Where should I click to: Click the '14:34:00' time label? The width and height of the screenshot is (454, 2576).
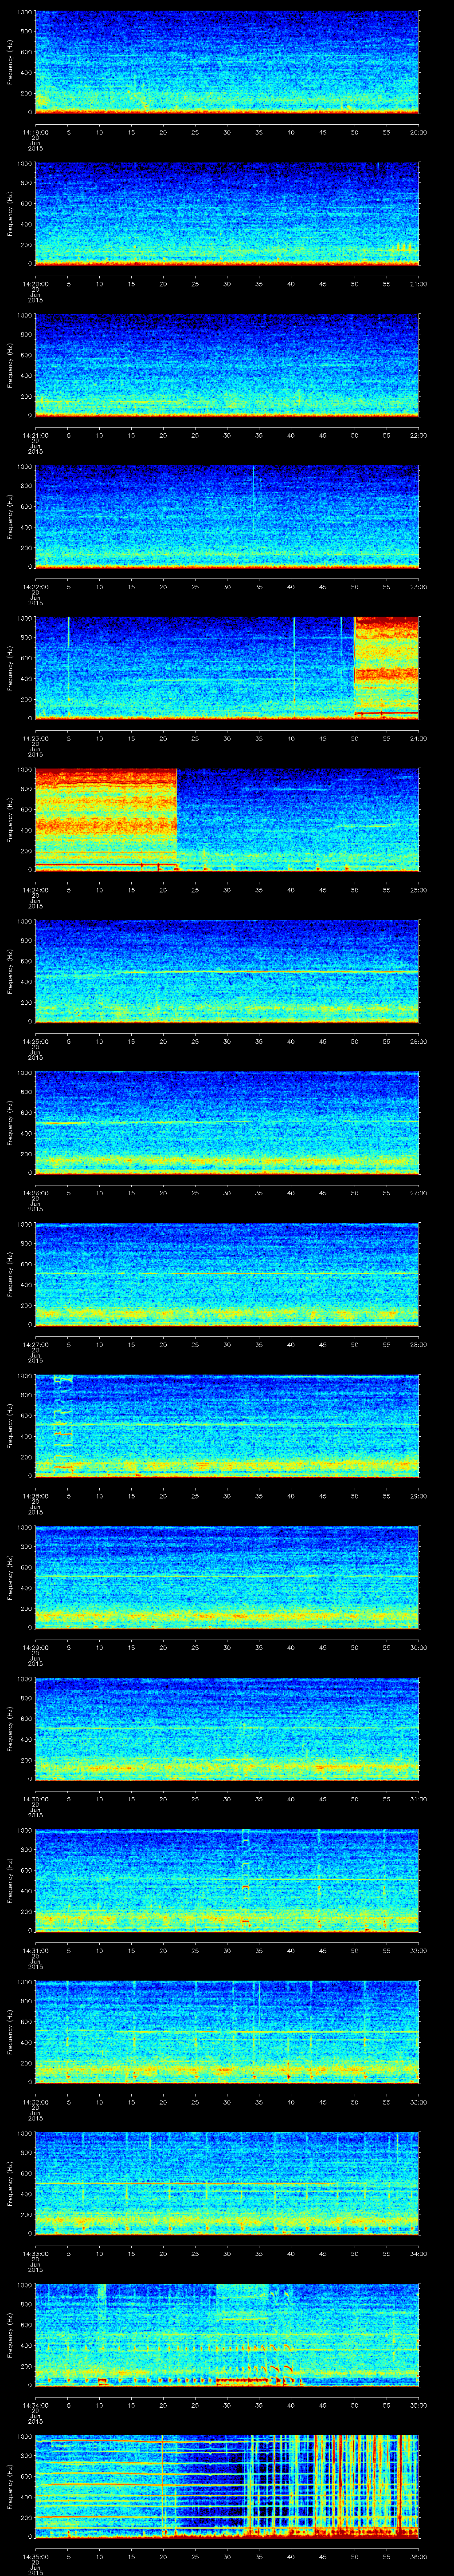pos(35,2405)
